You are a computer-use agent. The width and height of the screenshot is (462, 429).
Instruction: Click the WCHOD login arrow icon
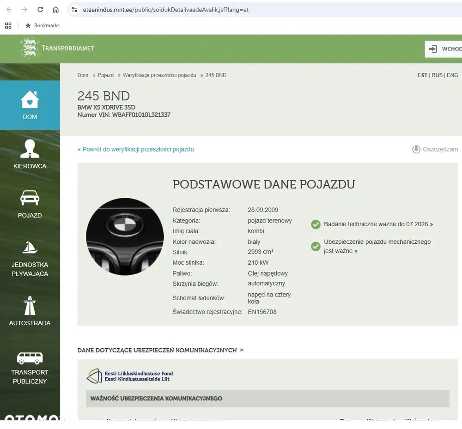pyautogui.click(x=433, y=49)
